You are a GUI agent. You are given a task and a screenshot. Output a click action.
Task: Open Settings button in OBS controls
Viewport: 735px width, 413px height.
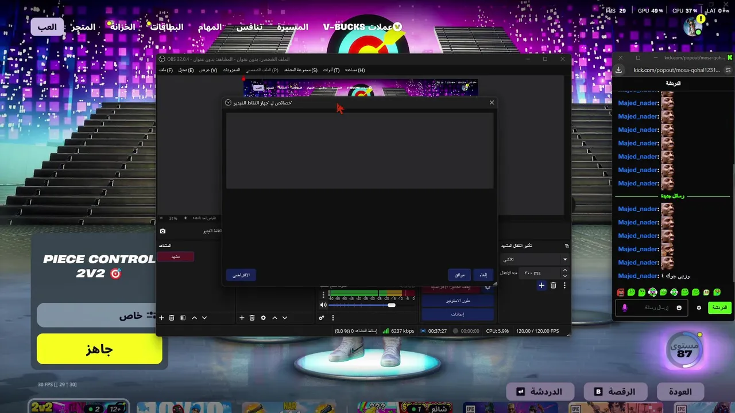click(x=458, y=314)
